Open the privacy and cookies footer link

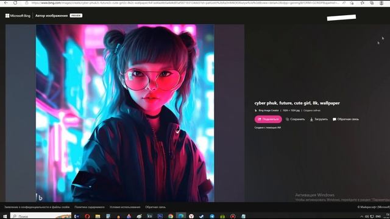click(37, 207)
